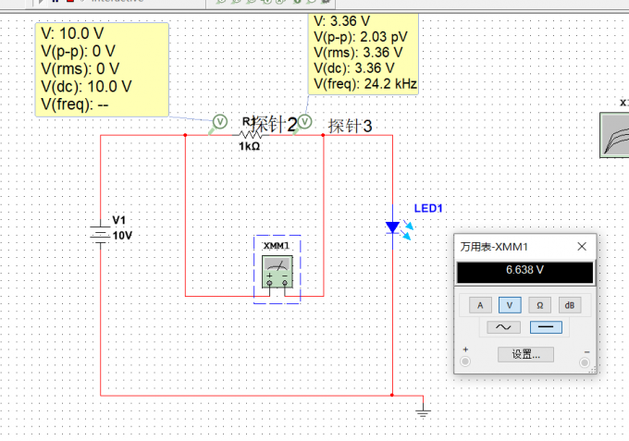
Task: Close the 万用表-XMM1 panel
Action: (x=582, y=247)
